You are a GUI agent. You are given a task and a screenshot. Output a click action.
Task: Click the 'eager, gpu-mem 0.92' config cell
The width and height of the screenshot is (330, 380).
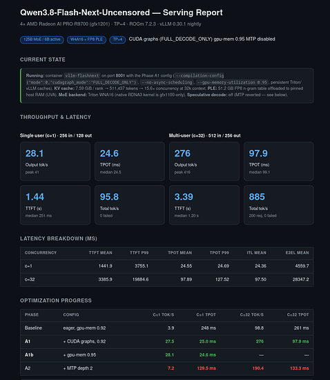[84, 328]
